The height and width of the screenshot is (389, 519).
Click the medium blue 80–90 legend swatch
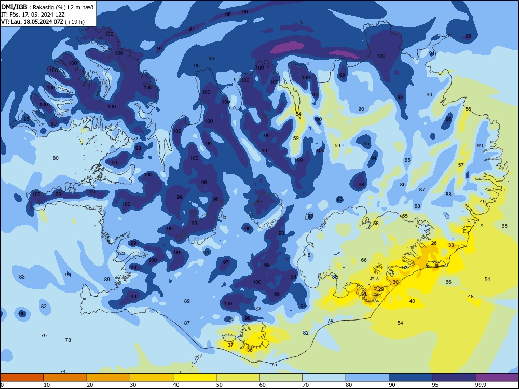click(367, 378)
